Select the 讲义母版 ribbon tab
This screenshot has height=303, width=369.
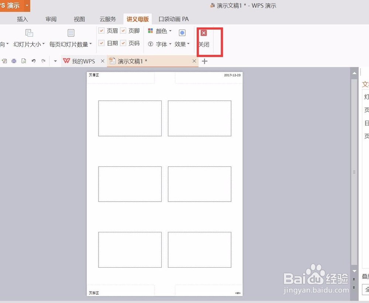[138, 19]
